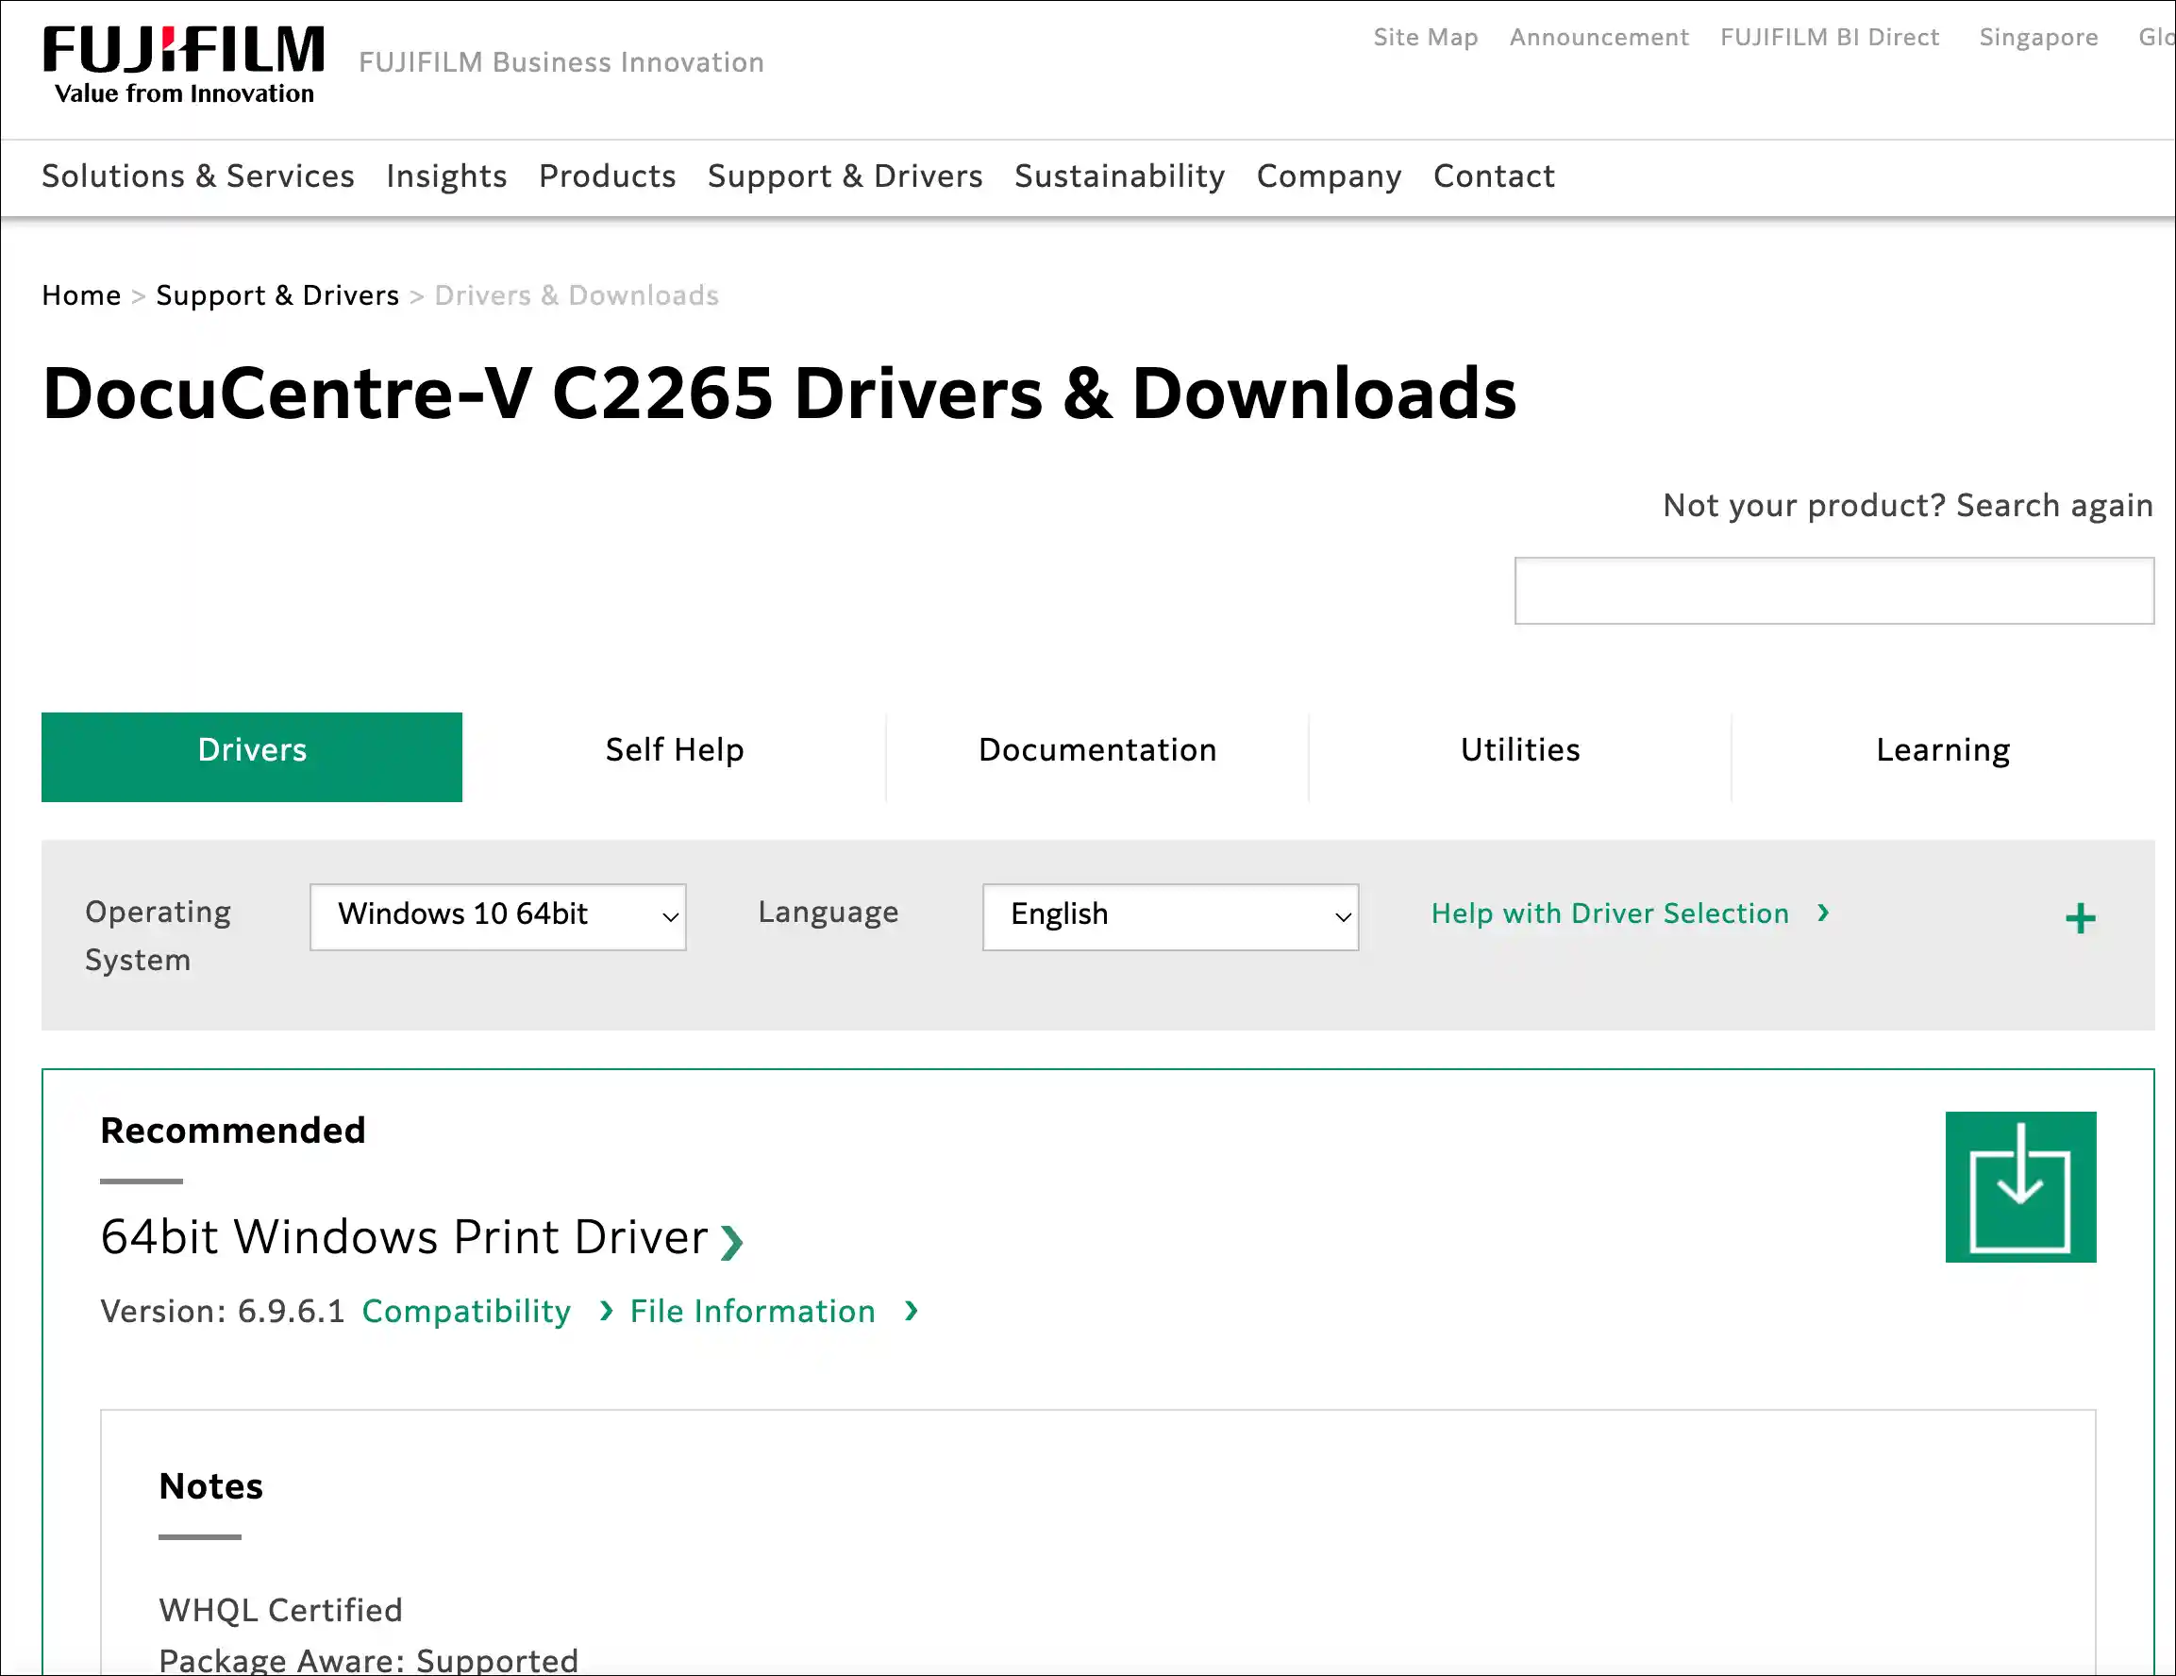The image size is (2176, 1676).
Task: Click the Notes heading
Action: pos(210,1485)
